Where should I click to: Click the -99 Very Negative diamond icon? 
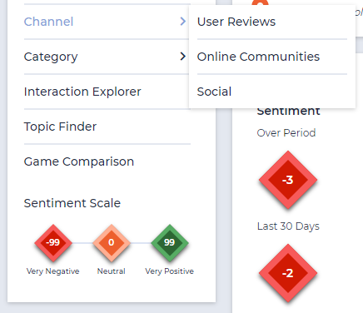point(53,243)
